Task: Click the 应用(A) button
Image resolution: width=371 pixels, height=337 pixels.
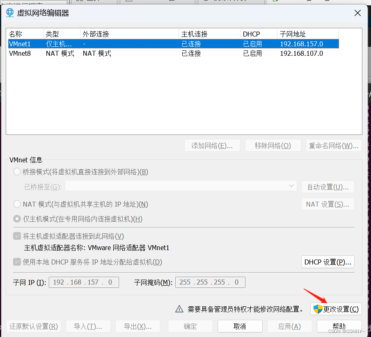Action: coord(290,326)
